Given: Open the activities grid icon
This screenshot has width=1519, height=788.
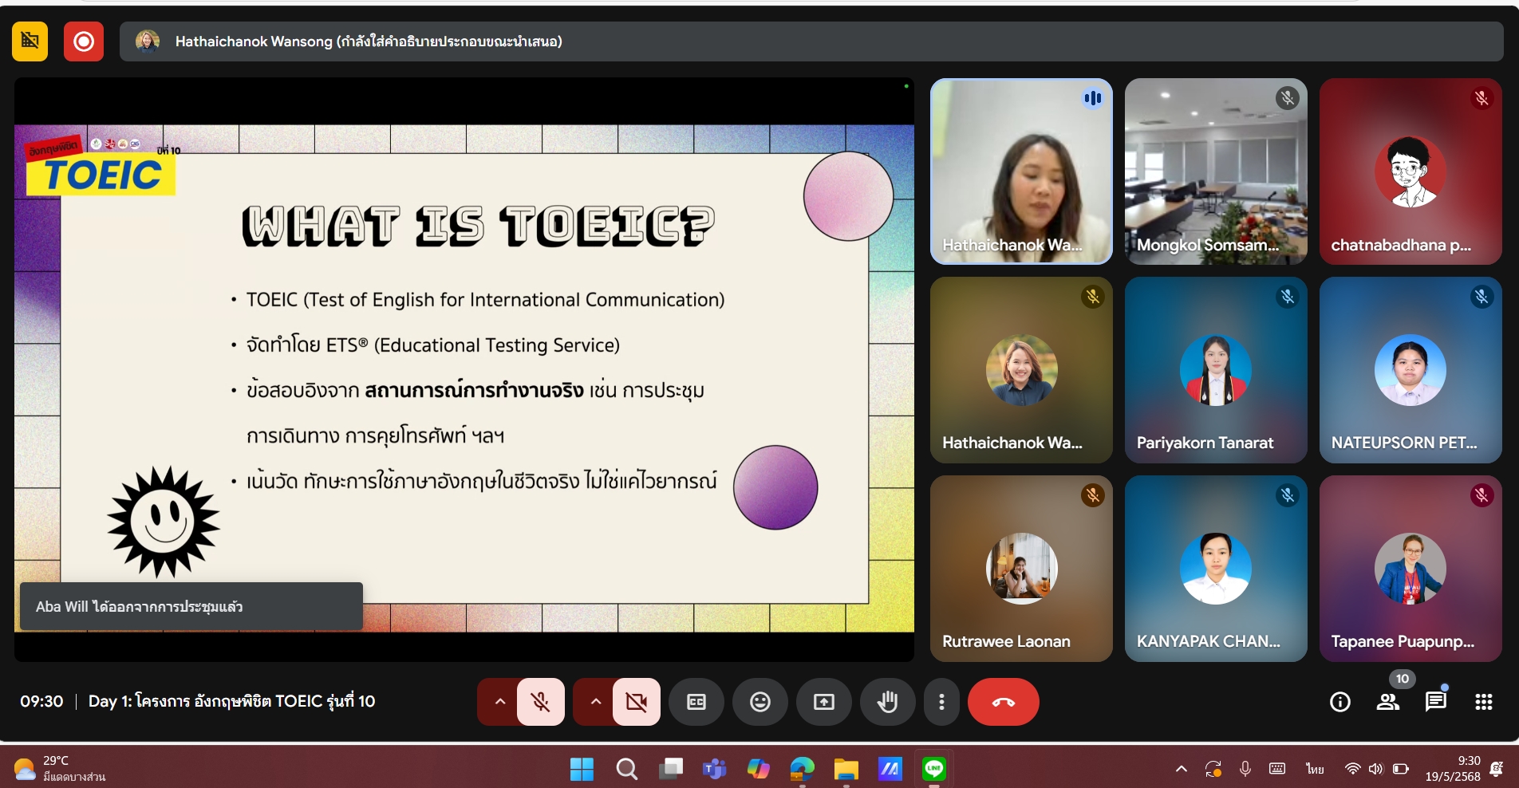Looking at the screenshot, I should (x=1484, y=702).
